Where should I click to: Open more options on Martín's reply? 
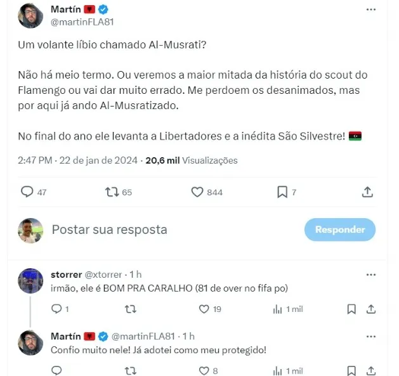[370, 337]
